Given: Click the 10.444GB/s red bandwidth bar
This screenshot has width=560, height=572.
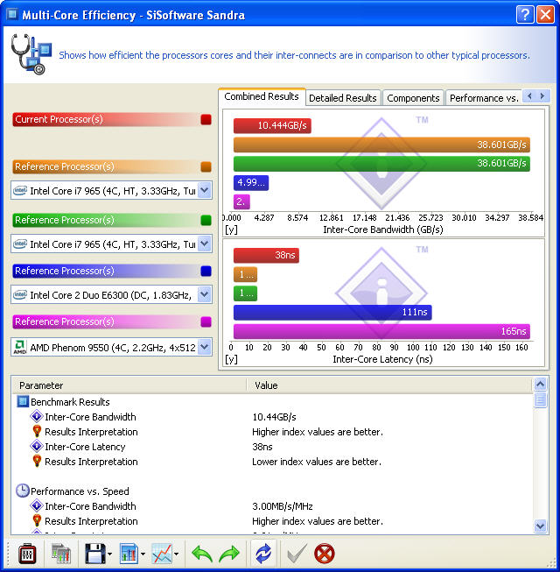Looking at the screenshot, I should pyautogui.click(x=272, y=125).
